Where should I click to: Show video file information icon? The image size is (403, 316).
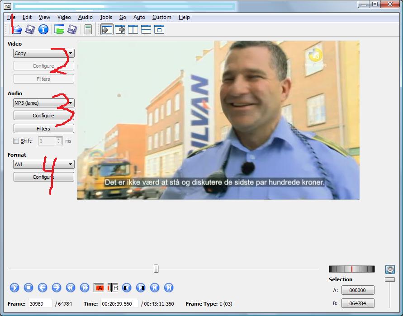coord(43,29)
